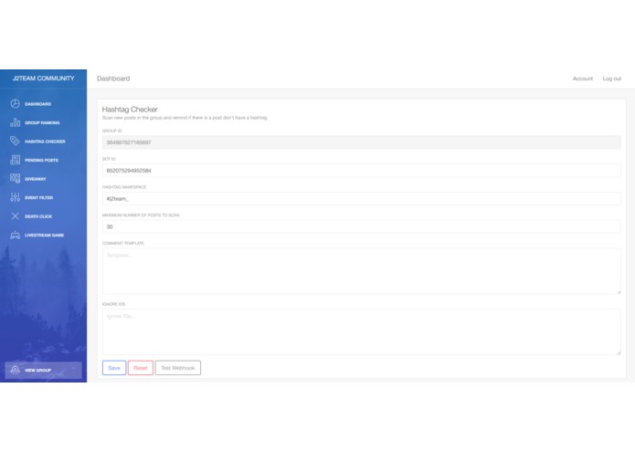Screen dimensions: 635x451
Task: Open the Pending Posts document icon
Action: [15, 160]
